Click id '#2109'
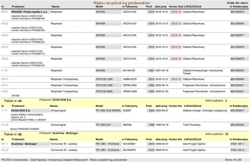The height and width of the screenshot is (162, 251). click(5, 150)
